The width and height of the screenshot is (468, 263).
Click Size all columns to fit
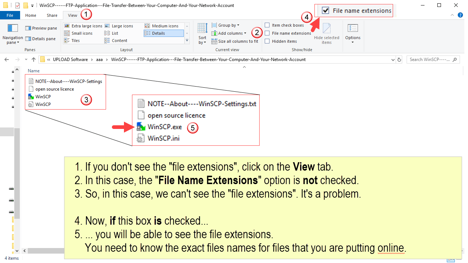pos(235,41)
